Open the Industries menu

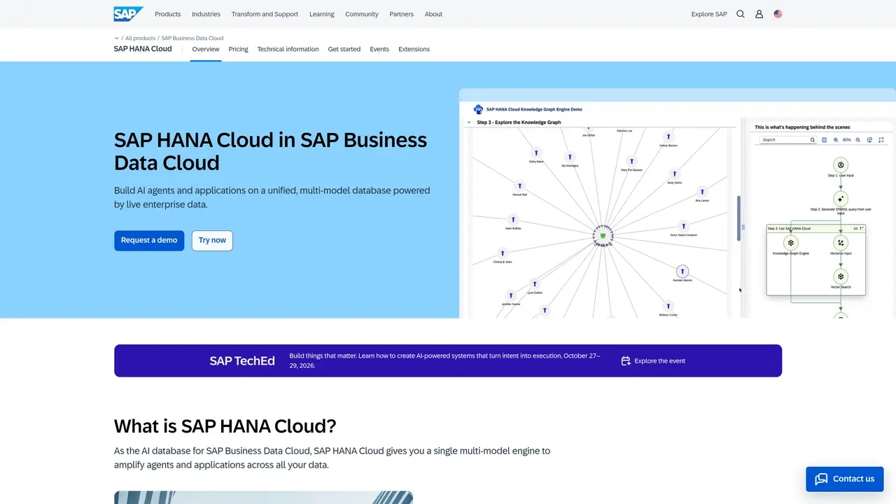tap(206, 14)
